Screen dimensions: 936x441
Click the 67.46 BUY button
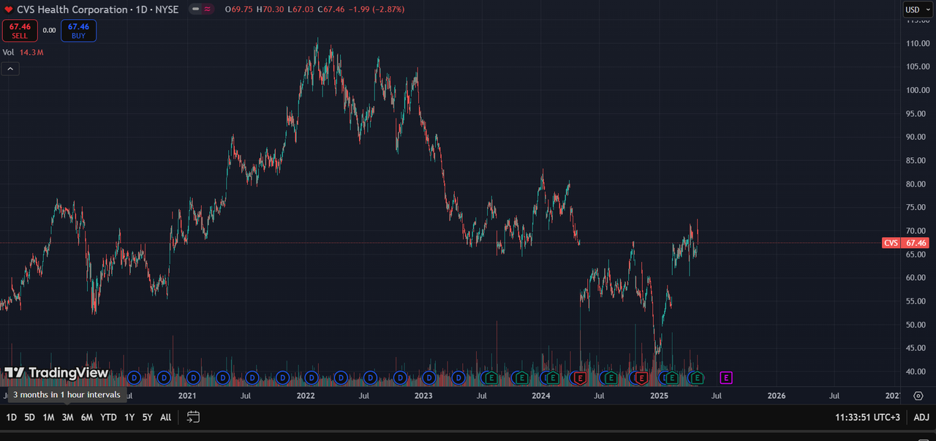coord(78,30)
